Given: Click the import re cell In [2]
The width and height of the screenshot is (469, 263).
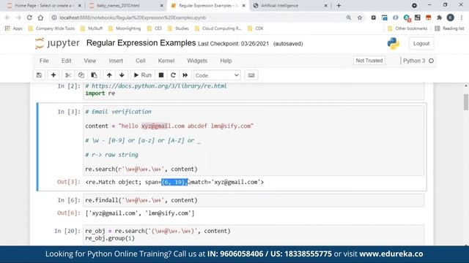Looking at the screenshot, I should coord(254,91).
